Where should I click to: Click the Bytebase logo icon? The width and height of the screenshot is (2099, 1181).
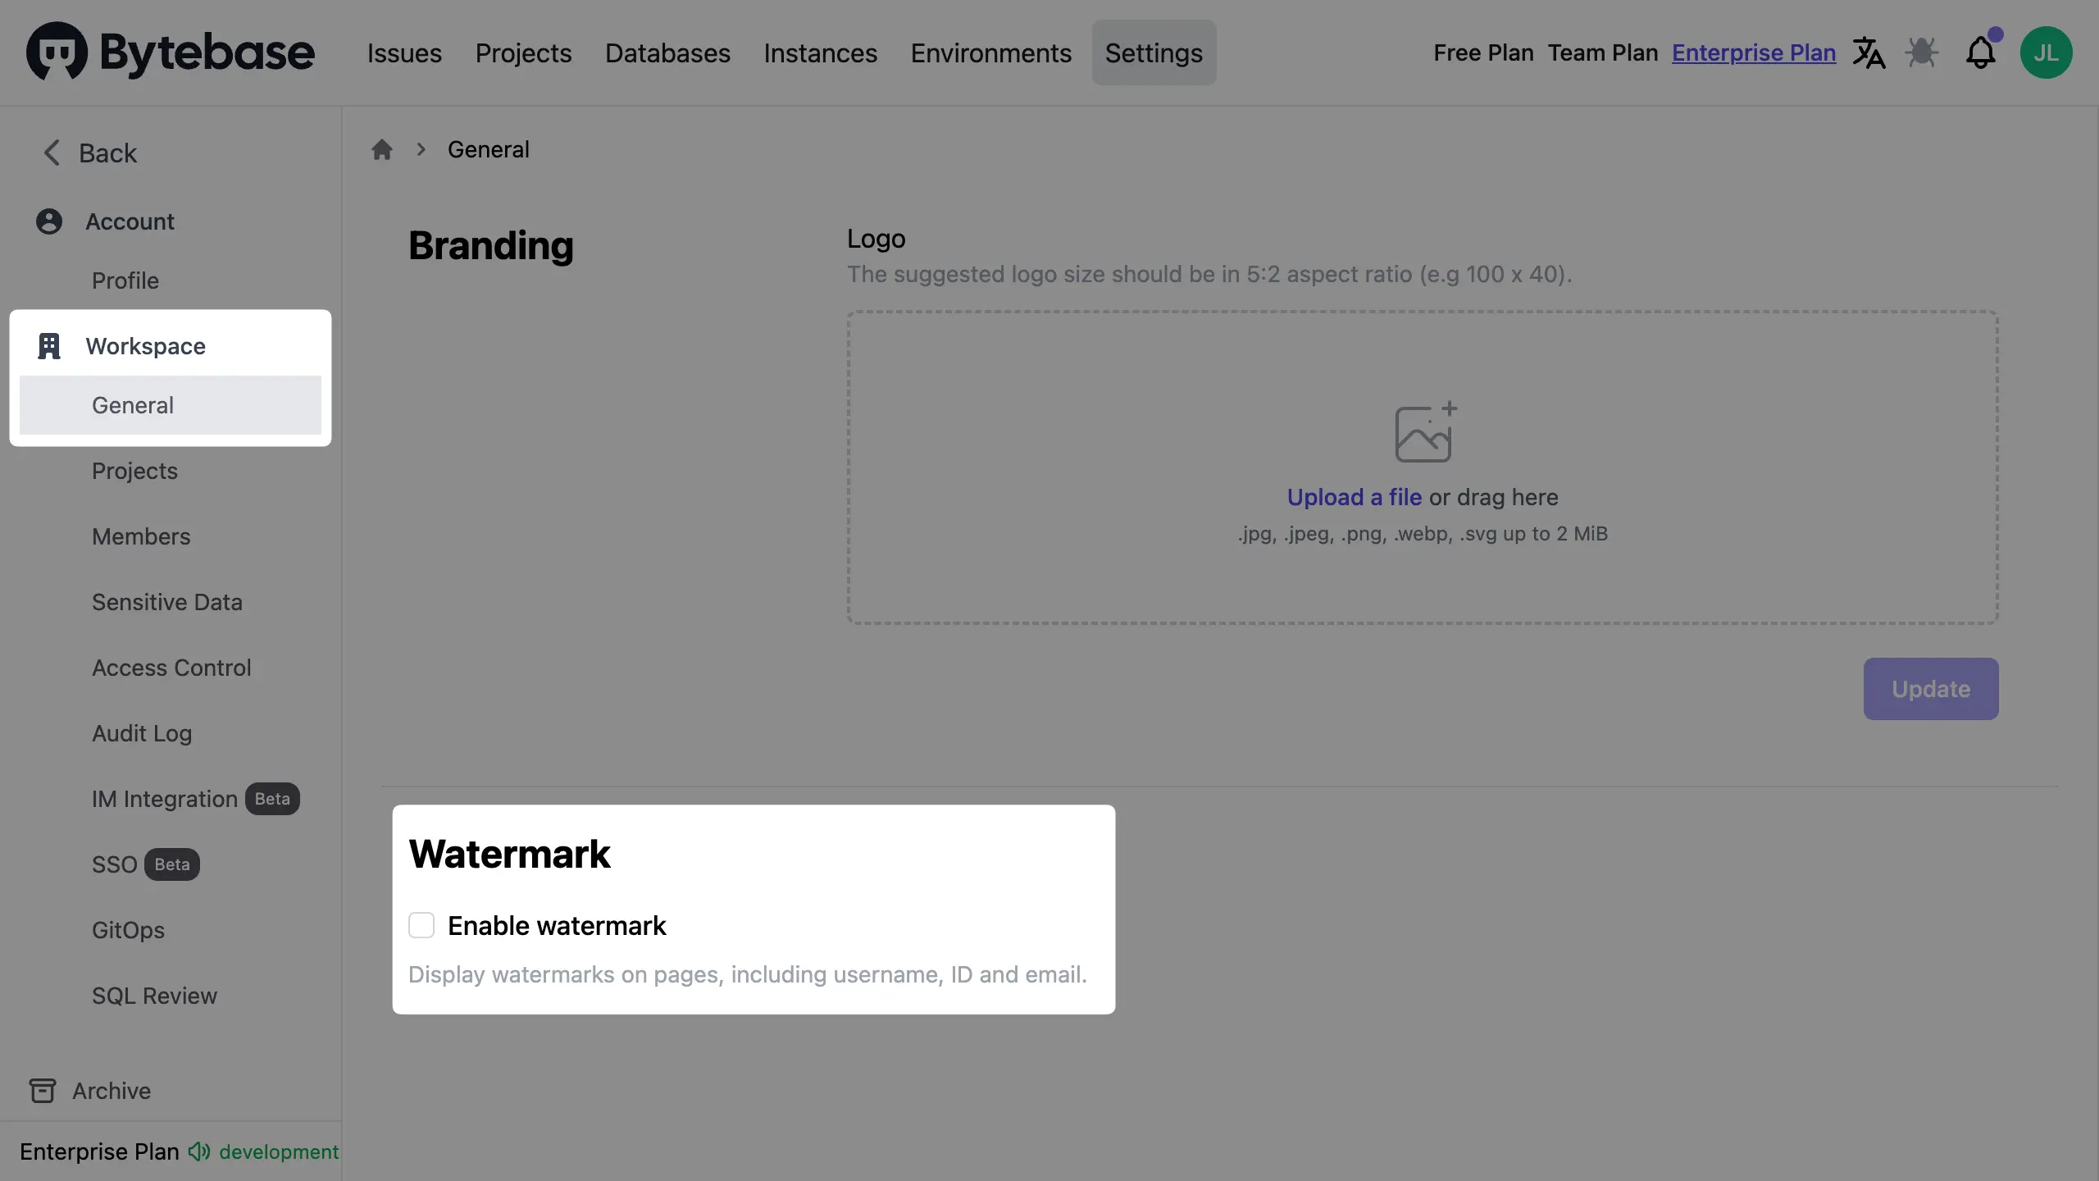57,51
